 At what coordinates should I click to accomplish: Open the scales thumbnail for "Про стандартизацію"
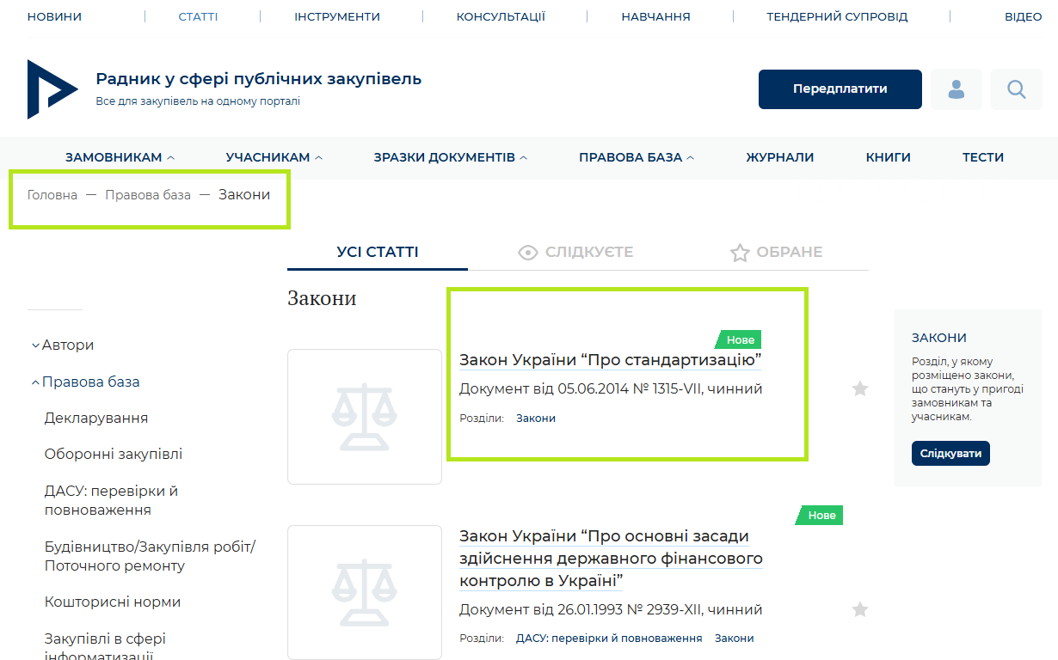coord(365,417)
